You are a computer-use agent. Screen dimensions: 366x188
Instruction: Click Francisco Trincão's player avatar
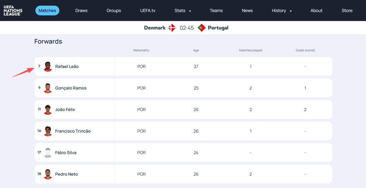tap(48, 131)
